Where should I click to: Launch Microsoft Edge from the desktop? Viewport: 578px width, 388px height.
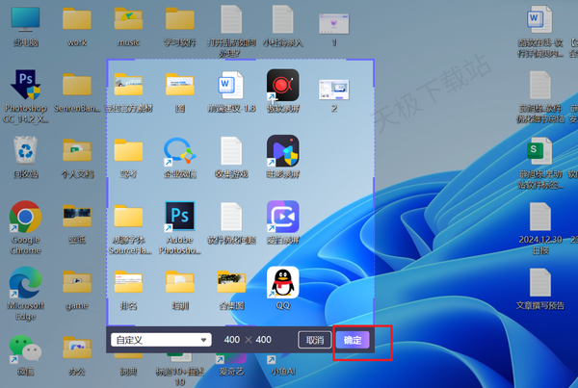(25, 282)
